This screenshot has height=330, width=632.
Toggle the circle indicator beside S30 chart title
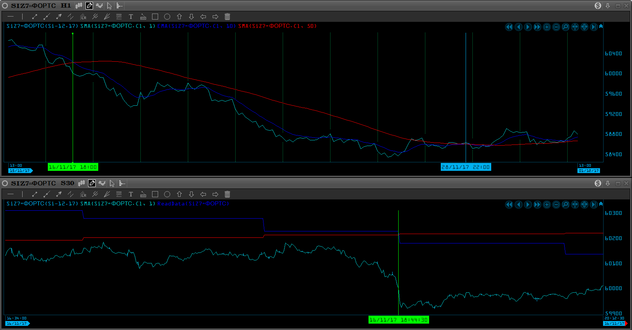(x=5, y=183)
